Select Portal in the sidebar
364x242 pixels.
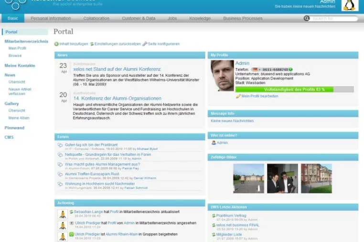tap(25, 32)
